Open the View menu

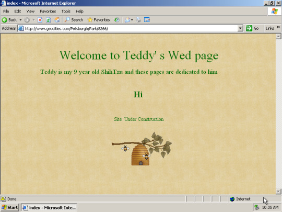point(30,12)
